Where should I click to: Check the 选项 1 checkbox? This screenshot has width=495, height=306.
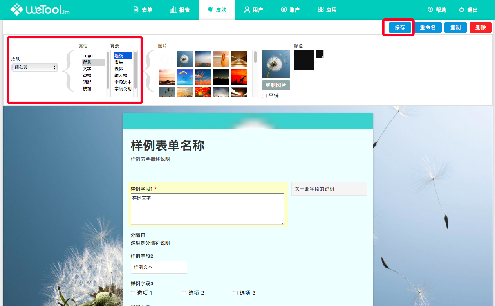tap(133, 293)
